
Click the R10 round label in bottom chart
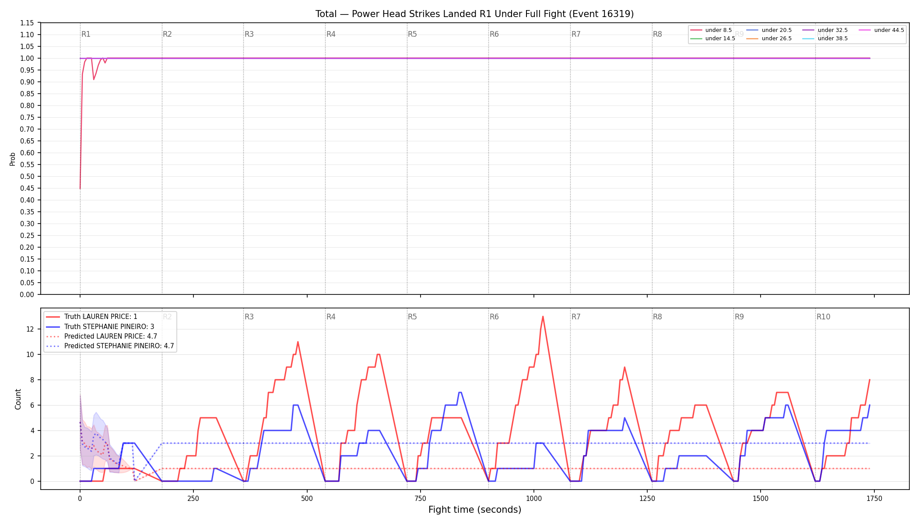click(824, 317)
